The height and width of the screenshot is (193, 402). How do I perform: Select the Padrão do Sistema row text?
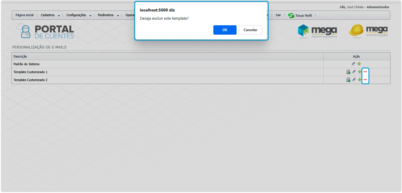pyautogui.click(x=26, y=64)
